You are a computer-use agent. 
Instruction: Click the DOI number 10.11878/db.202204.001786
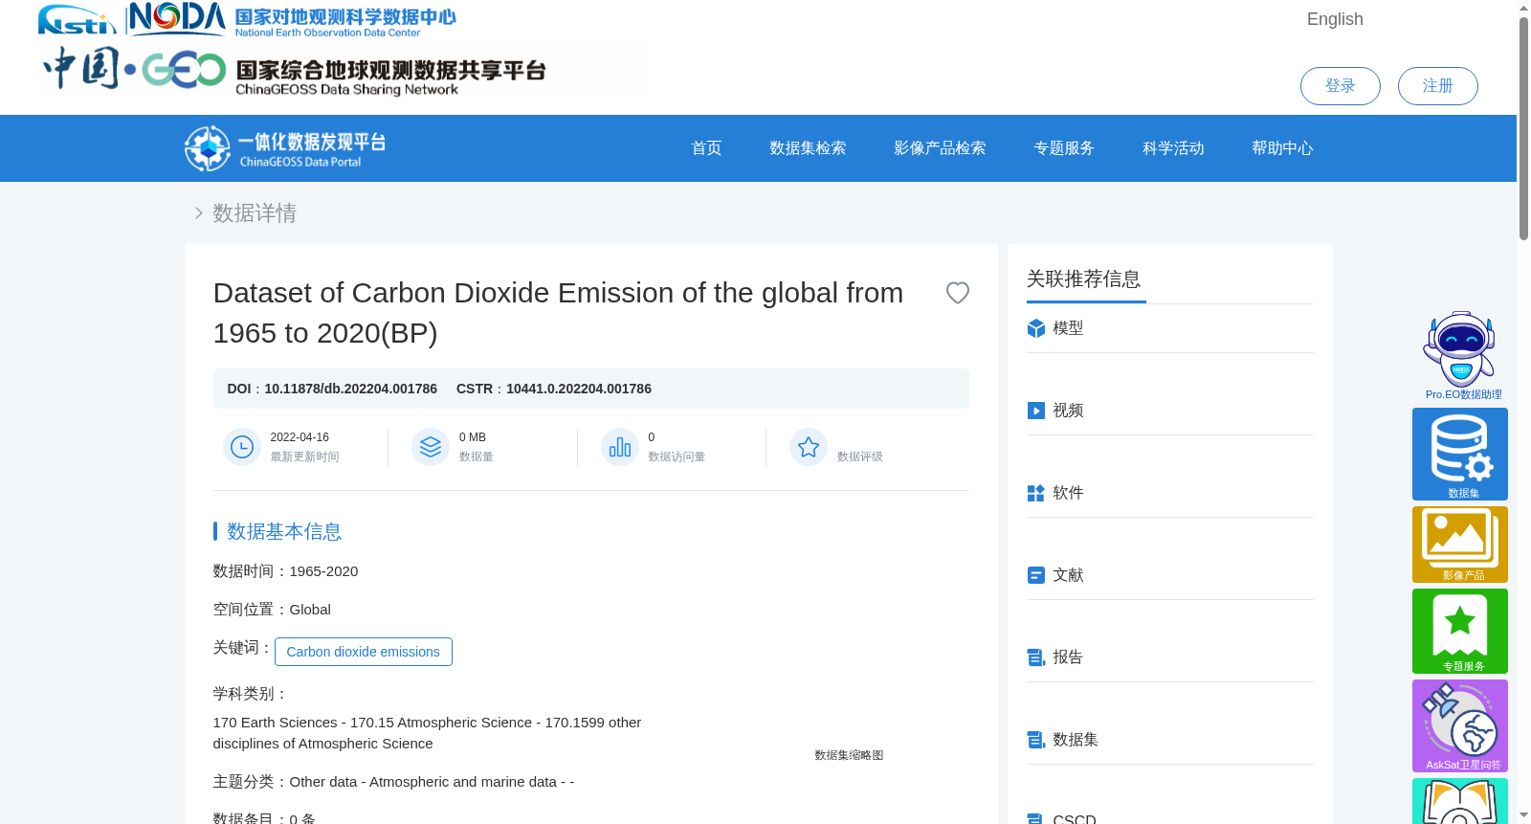pos(350,389)
